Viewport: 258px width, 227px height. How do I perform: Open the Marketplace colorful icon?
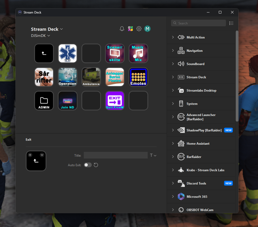130,29
